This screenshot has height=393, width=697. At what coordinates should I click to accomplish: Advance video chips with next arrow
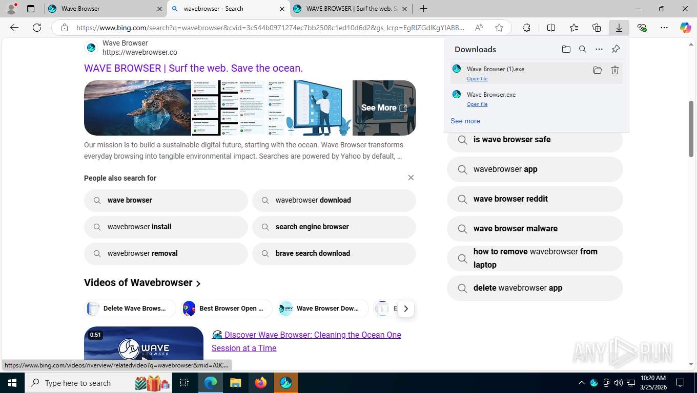click(405, 309)
